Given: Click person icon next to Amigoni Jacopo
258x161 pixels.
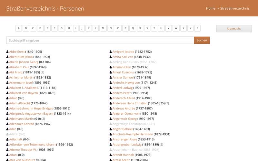Looking at the screenshot, I should [x=111, y=52].
